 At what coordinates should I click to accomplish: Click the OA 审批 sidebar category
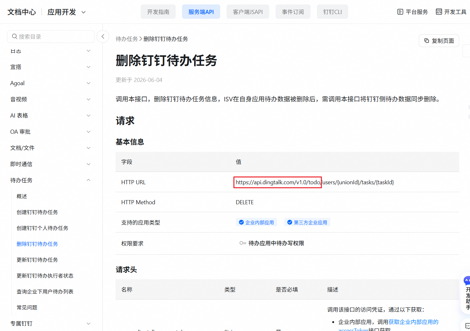pos(20,132)
